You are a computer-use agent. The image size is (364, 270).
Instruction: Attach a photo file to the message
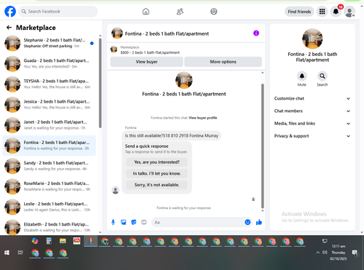(x=124, y=222)
